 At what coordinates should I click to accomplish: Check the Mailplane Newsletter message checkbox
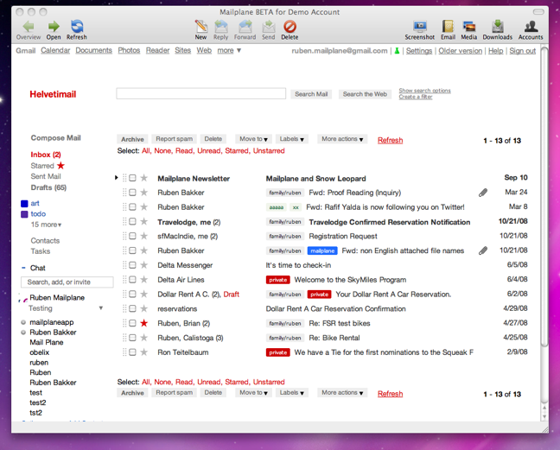[x=132, y=178]
